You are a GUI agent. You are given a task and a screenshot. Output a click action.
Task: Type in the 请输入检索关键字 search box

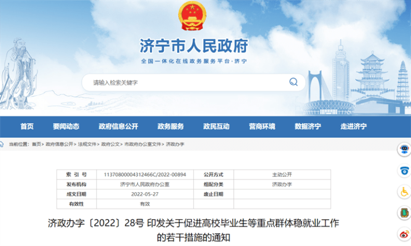point(183,83)
